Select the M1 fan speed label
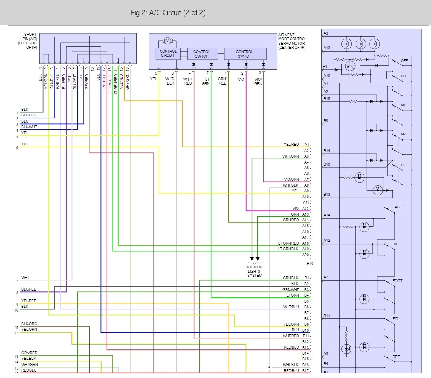The image size is (431, 378). (x=403, y=105)
